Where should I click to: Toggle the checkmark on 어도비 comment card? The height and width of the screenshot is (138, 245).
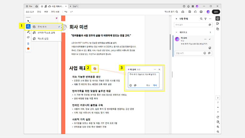tap(210, 39)
